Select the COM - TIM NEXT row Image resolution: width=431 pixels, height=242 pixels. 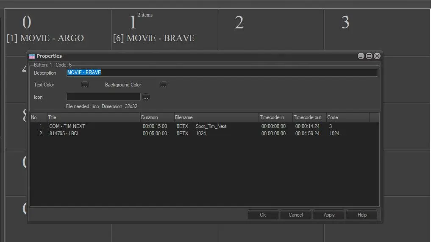pos(67,126)
